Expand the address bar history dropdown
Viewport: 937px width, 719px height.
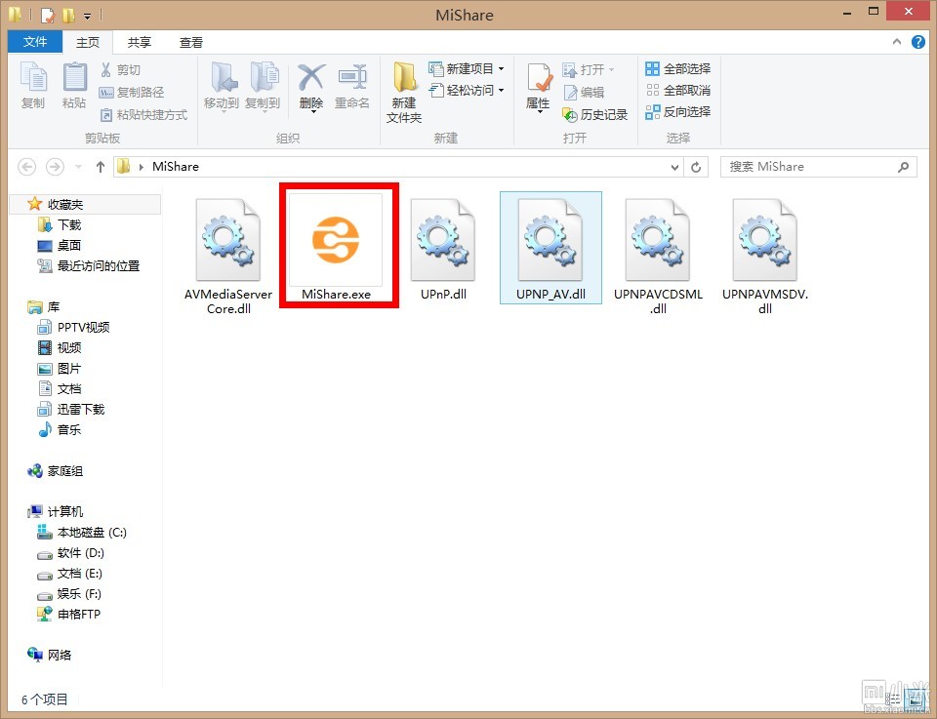tap(674, 167)
